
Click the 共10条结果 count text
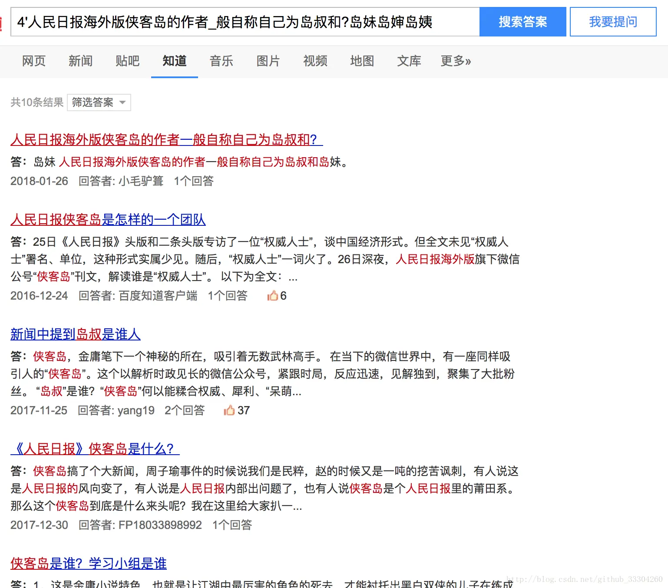click(37, 102)
